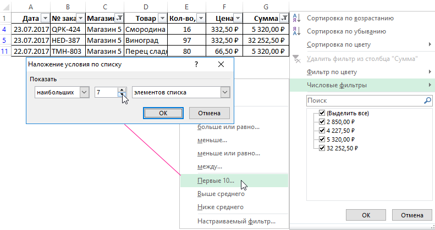Open the Дата column filter dropdown
The image size is (435, 230).
(45, 18)
